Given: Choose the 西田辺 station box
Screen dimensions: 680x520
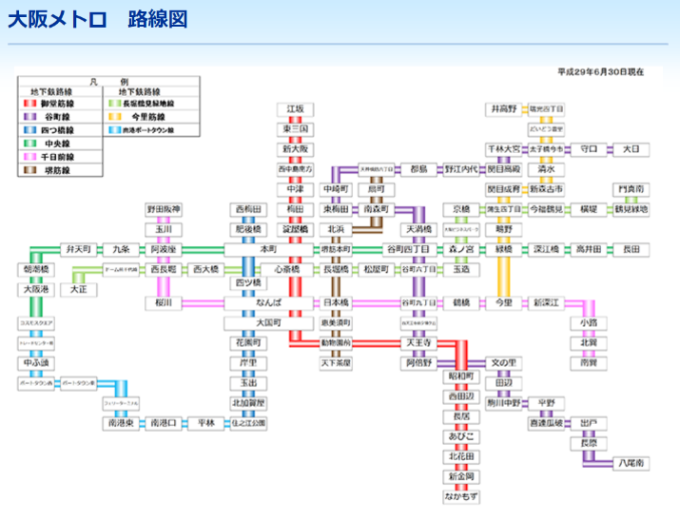Looking at the screenshot, I should [461, 396].
